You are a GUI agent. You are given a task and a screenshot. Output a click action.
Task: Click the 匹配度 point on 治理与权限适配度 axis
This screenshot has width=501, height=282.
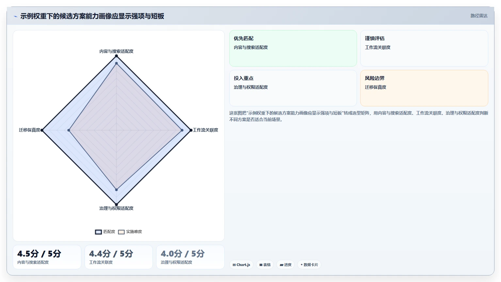click(x=116, y=205)
